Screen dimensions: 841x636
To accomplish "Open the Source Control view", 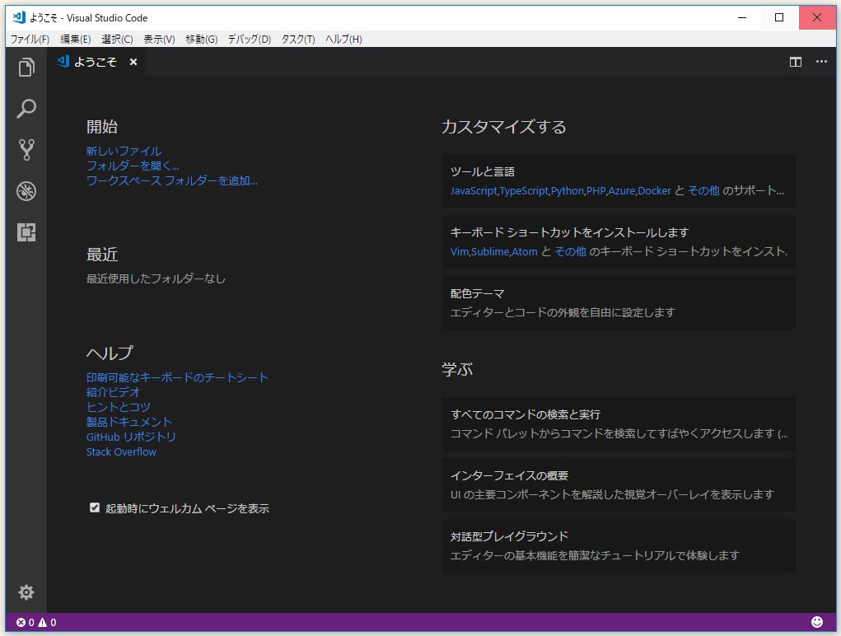I will (26, 150).
